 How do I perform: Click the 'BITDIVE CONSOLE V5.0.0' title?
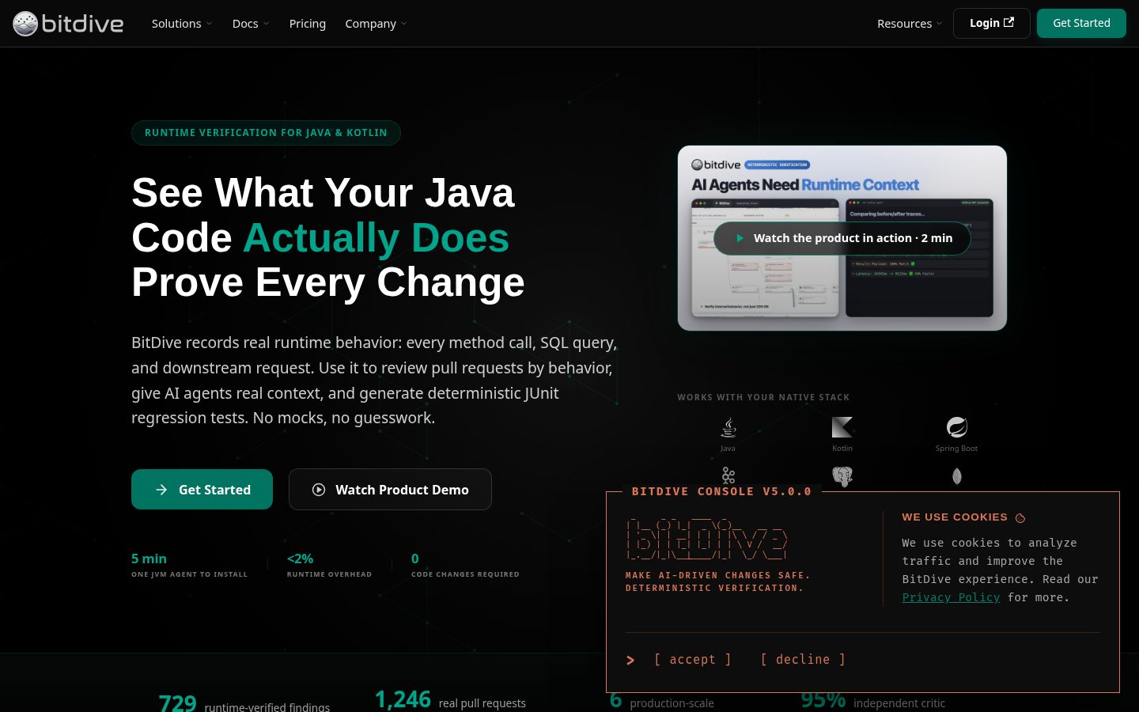click(721, 491)
